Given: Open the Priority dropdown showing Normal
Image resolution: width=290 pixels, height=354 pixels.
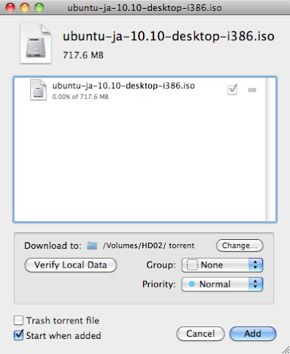Looking at the screenshot, I should point(222,284).
